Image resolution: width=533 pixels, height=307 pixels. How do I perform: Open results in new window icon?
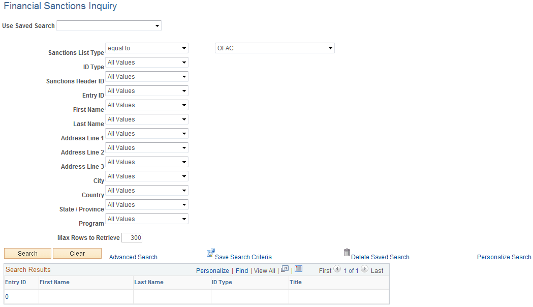click(285, 269)
